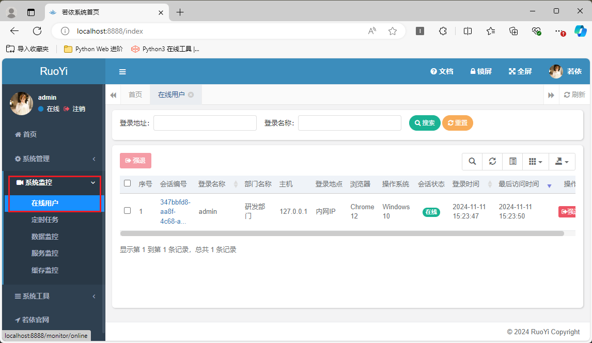
Task: Toggle card view list icon
Action: [513, 162]
